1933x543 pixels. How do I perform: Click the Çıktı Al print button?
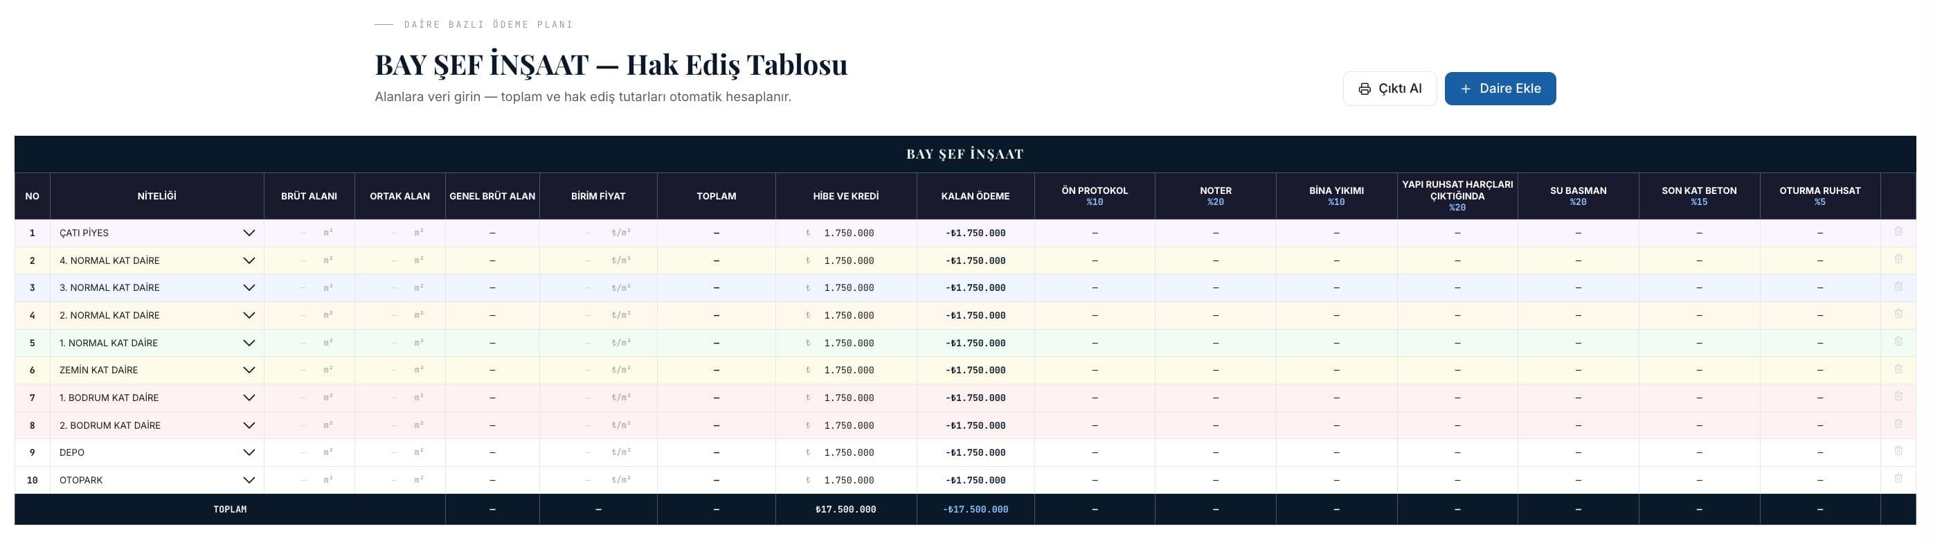[1390, 89]
